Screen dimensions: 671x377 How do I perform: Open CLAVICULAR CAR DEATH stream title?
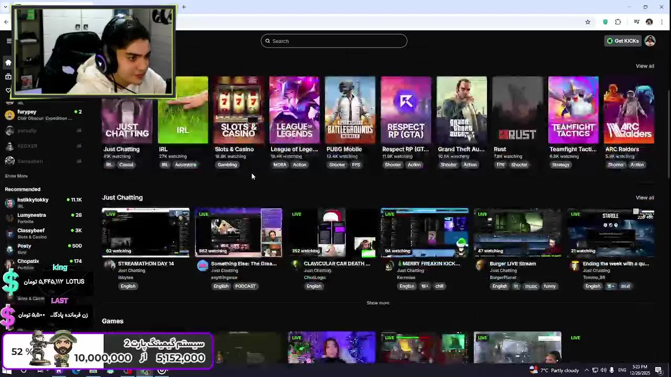(x=337, y=263)
